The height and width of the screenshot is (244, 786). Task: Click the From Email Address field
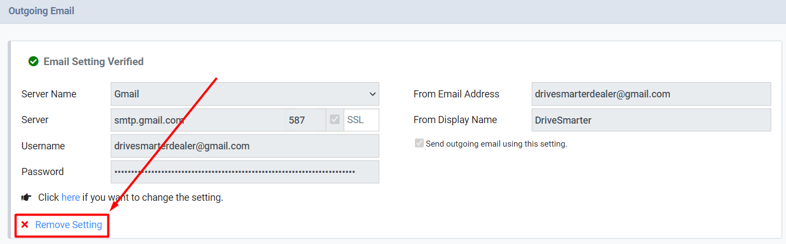(x=651, y=94)
